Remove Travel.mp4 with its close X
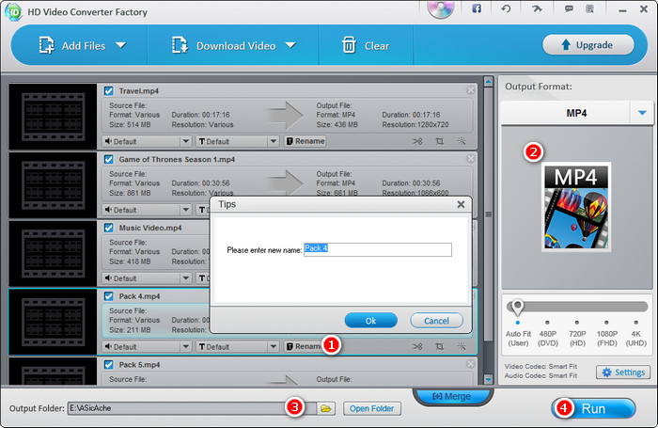 (x=470, y=90)
